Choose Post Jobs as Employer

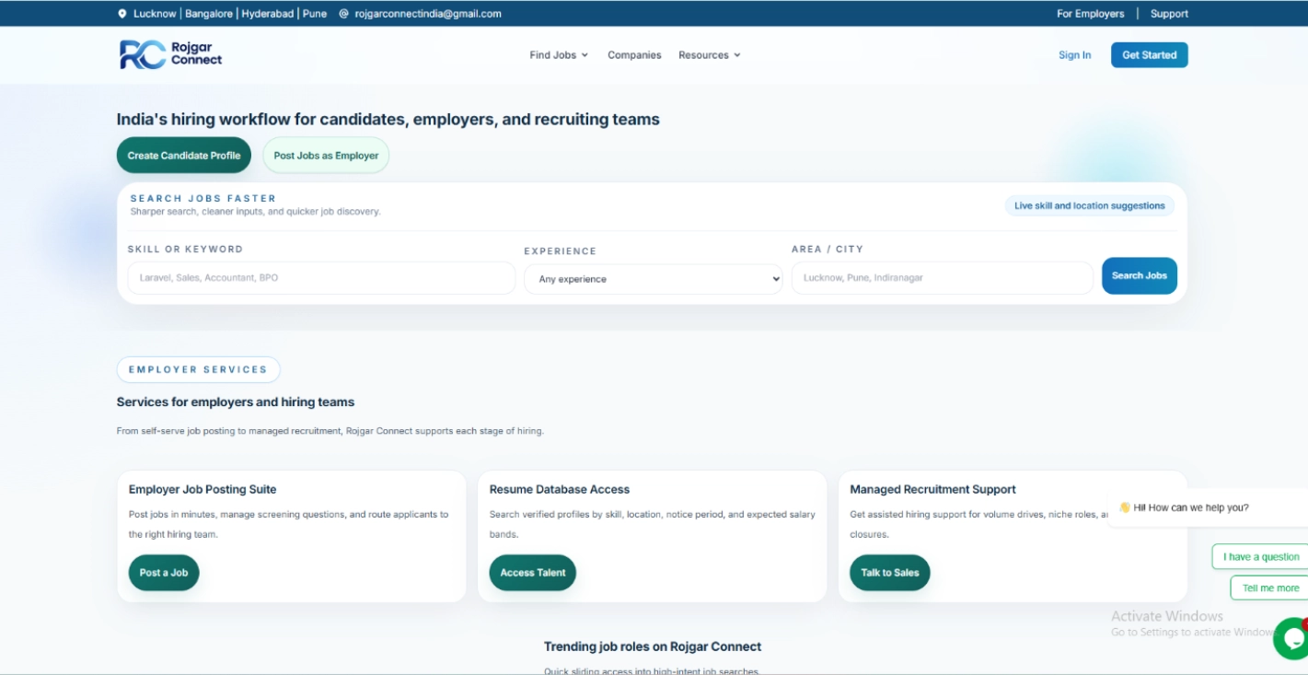coord(326,156)
